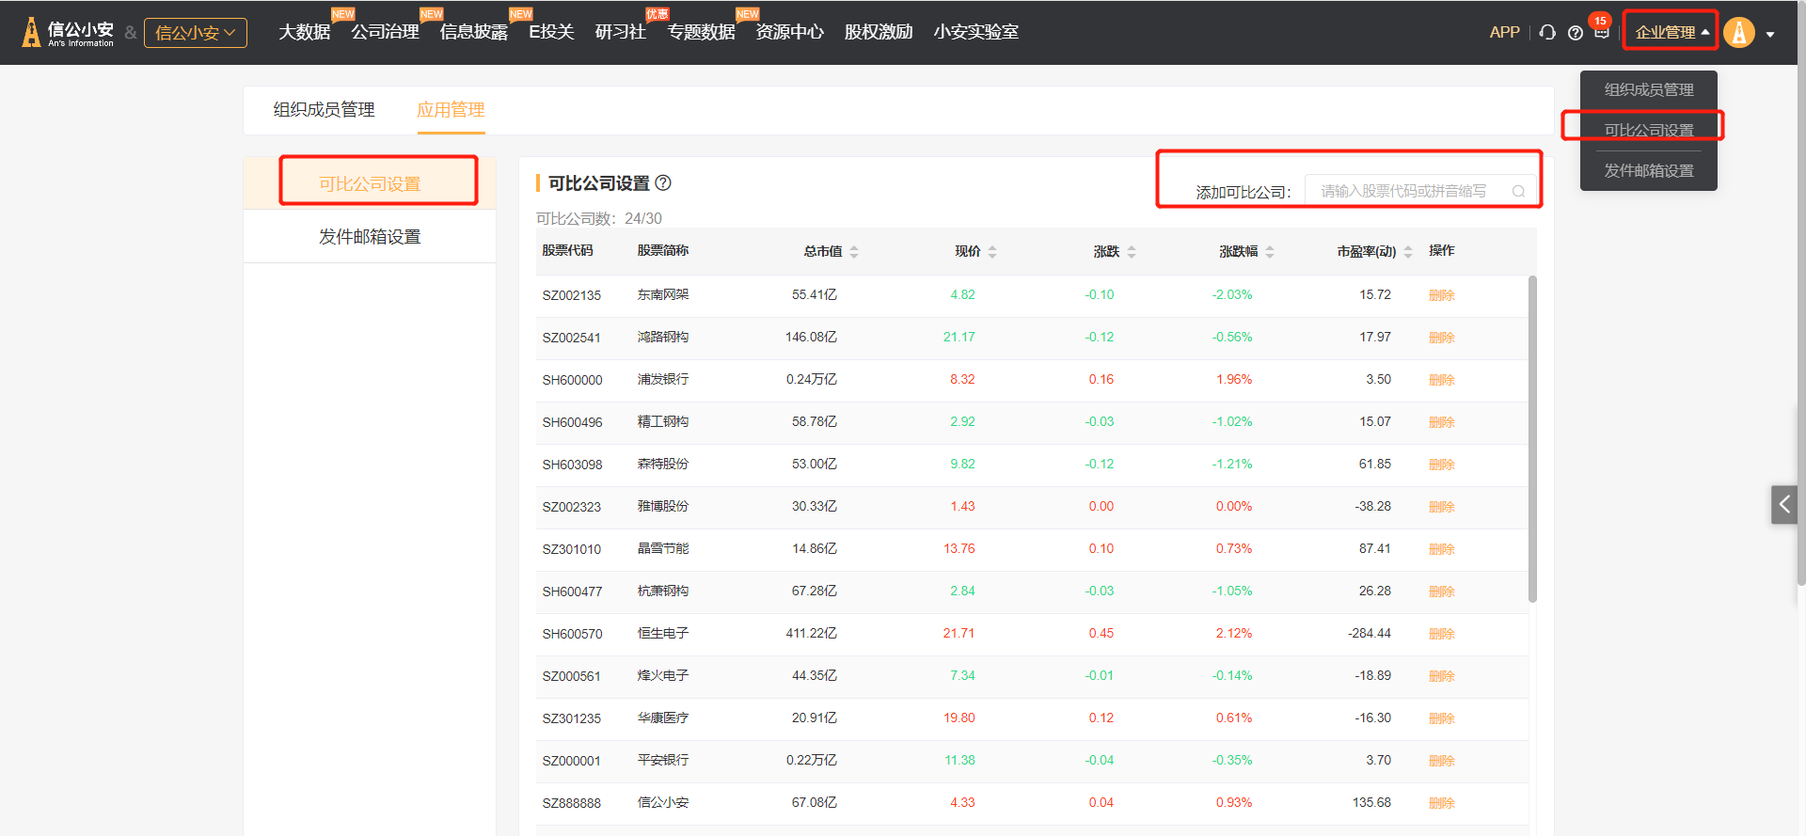
Task: Click 可比公司数: 24/30 count text
Action: tap(599, 218)
